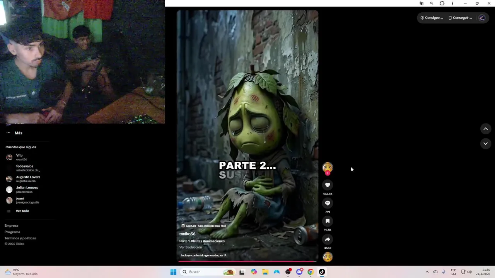Open the Términos y políticas footer link
Image resolution: width=495 pixels, height=278 pixels.
click(20, 238)
